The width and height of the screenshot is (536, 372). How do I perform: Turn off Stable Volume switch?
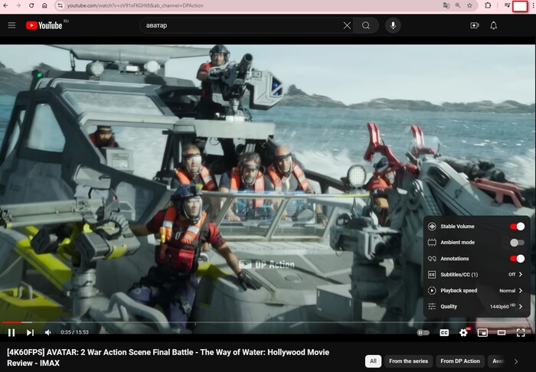point(517,227)
